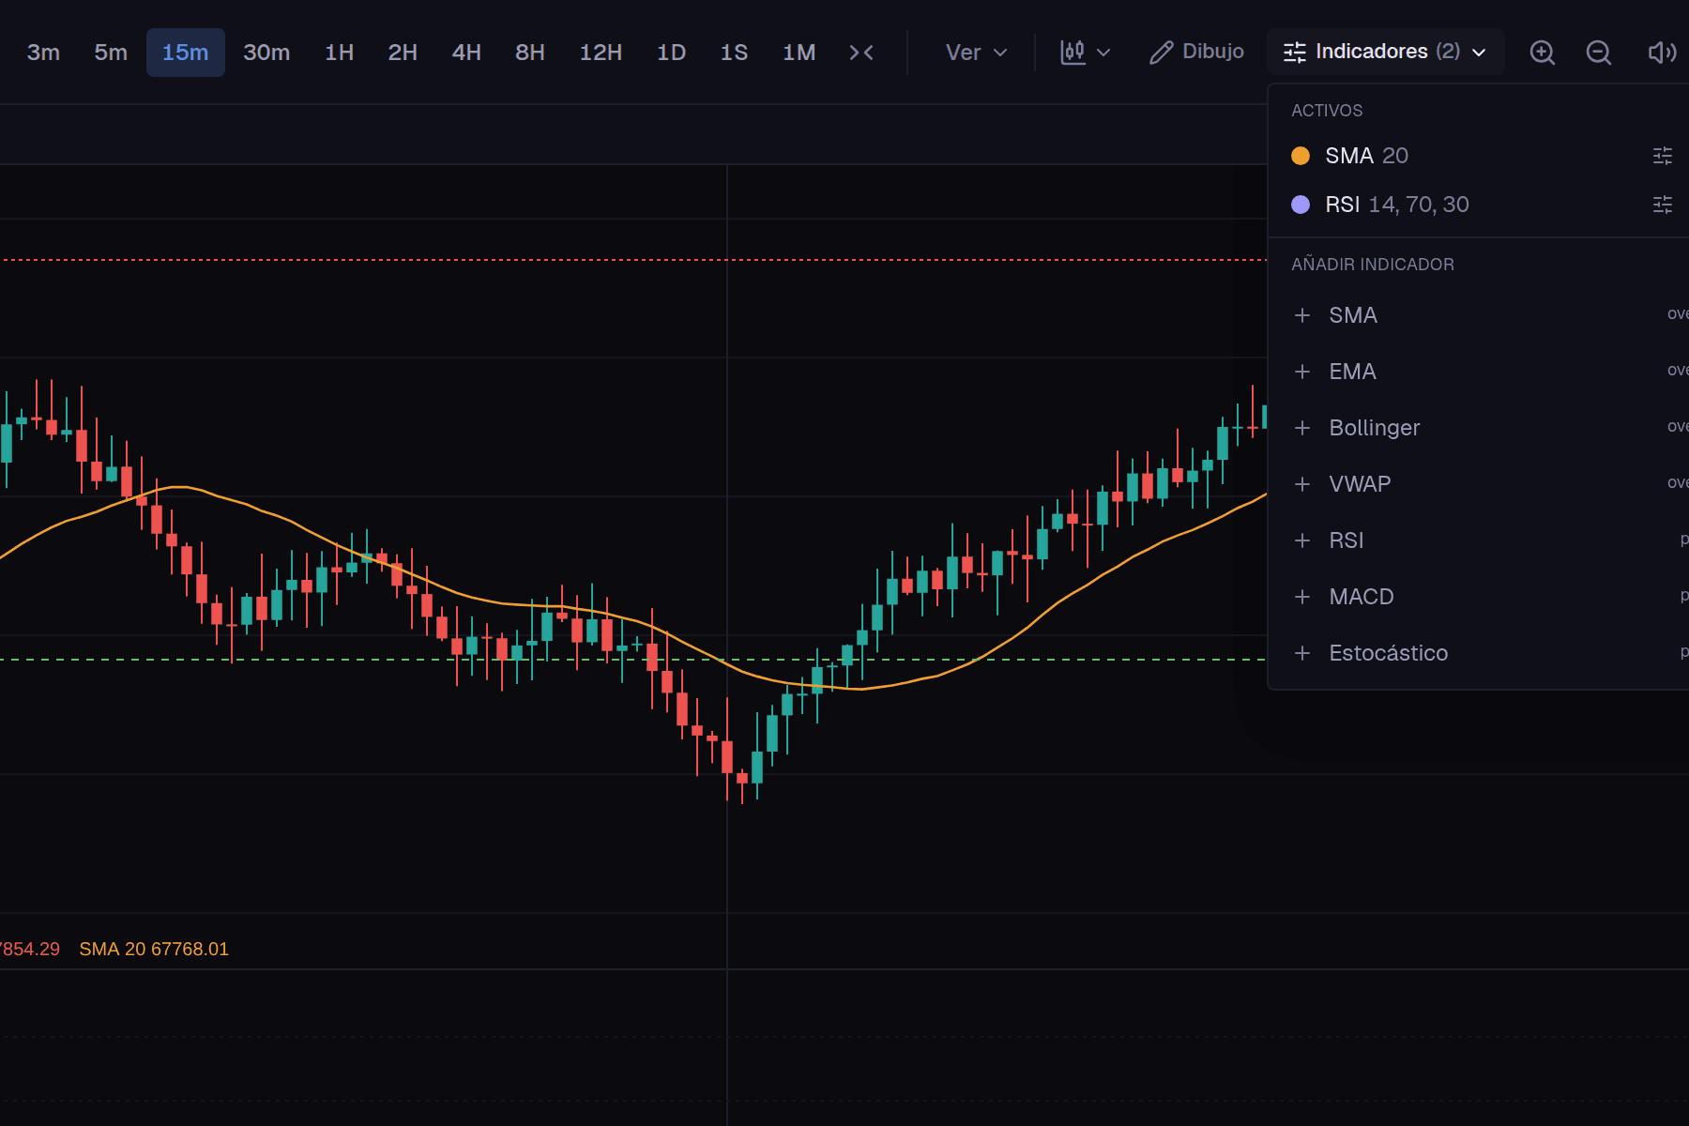Choose the 1M monthly timeframe

click(x=799, y=53)
